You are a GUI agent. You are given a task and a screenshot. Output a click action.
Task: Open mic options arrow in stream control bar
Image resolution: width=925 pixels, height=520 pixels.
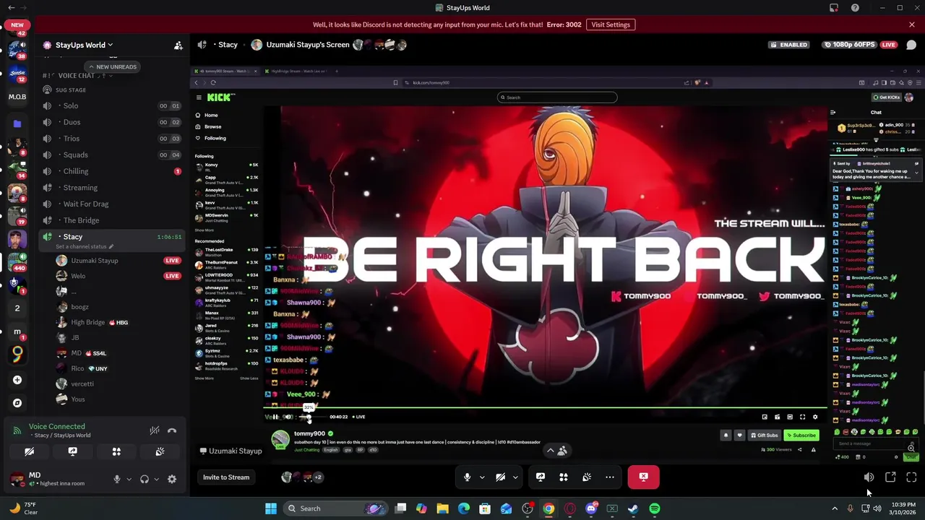(481, 477)
